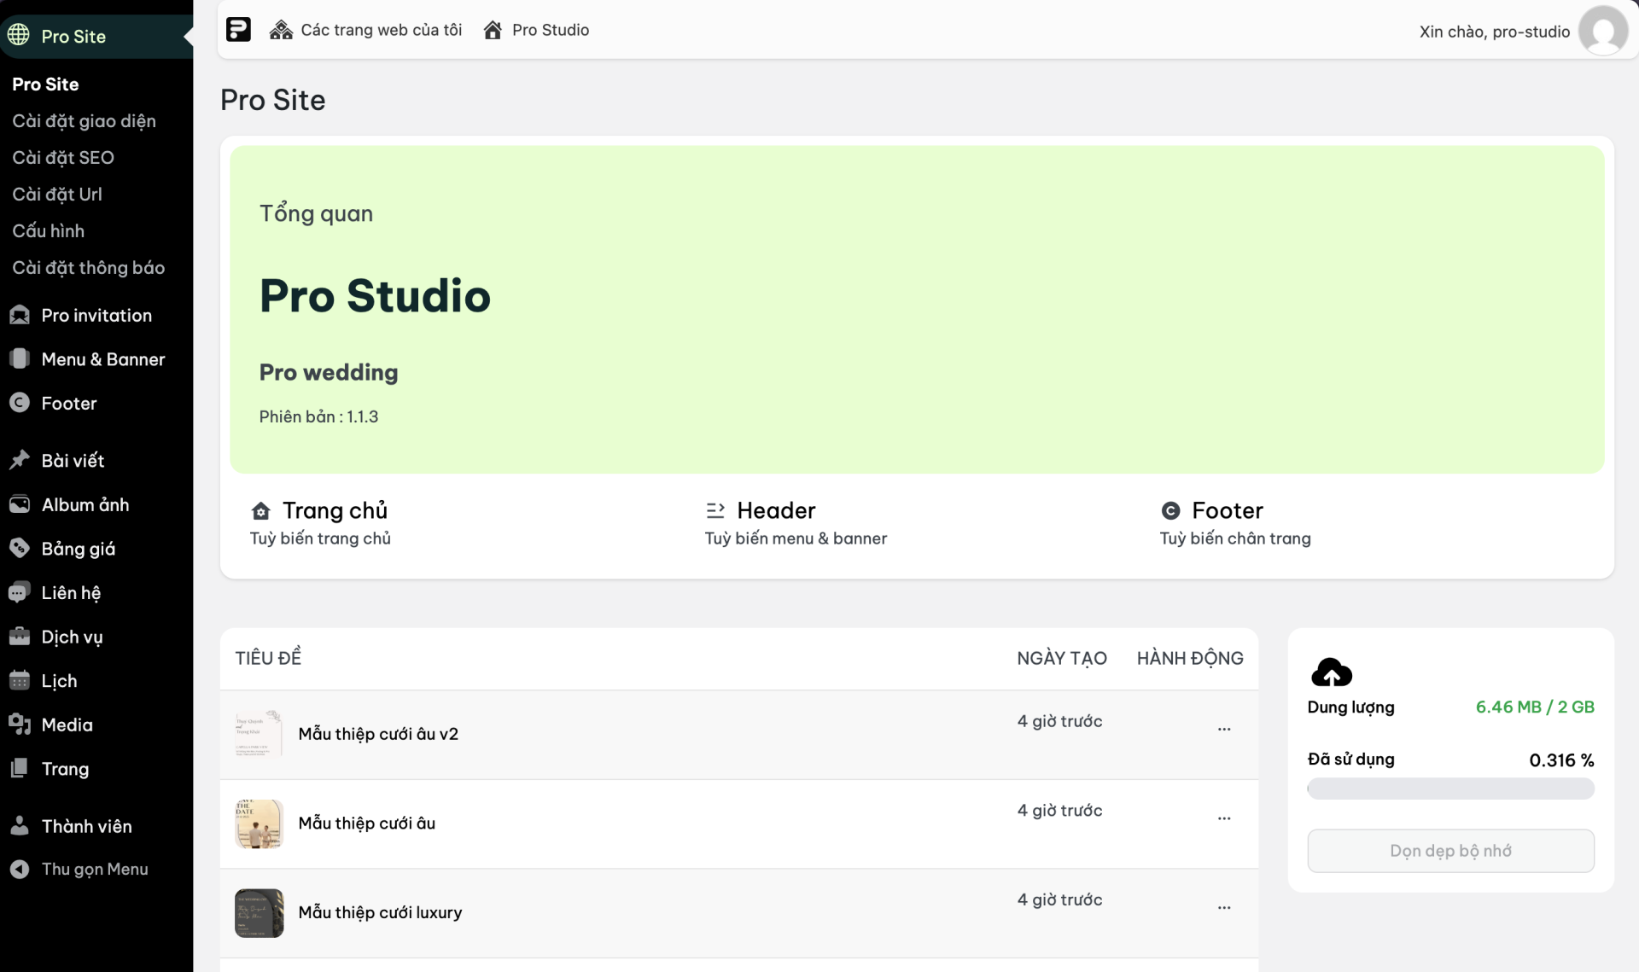1639x972 pixels.
Task: Click the user avatar at top right
Action: point(1602,31)
